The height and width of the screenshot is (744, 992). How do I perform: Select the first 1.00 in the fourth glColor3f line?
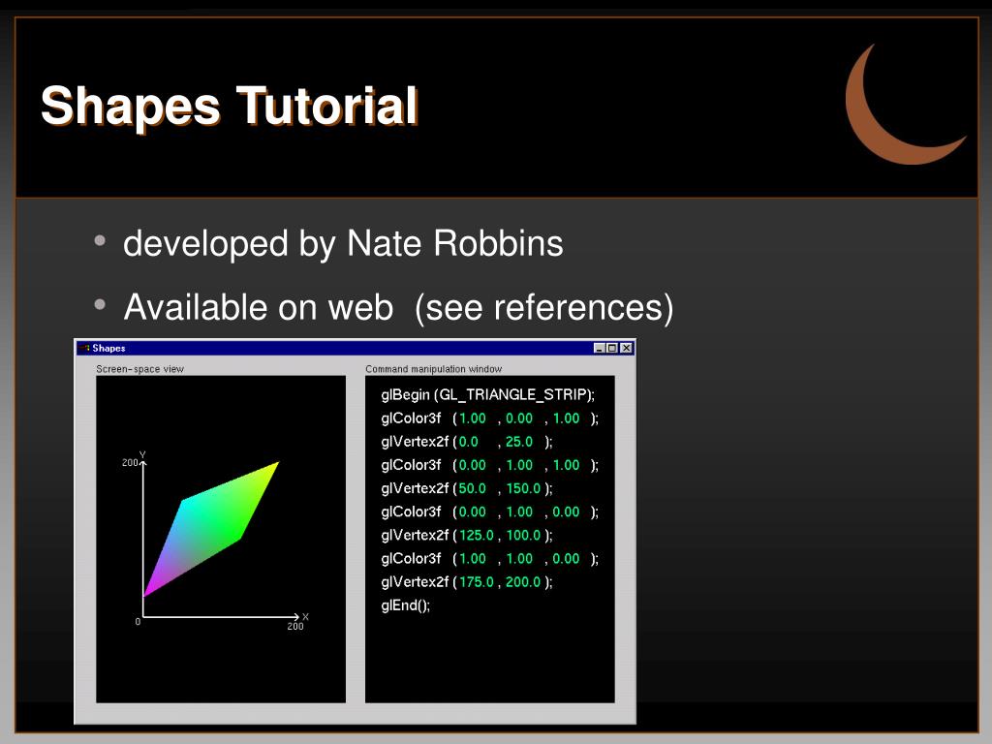pos(472,559)
